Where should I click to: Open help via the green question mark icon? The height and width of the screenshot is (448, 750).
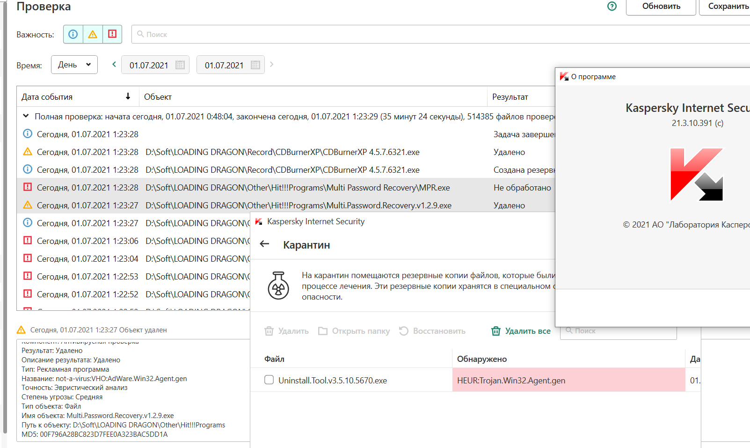[x=612, y=6]
